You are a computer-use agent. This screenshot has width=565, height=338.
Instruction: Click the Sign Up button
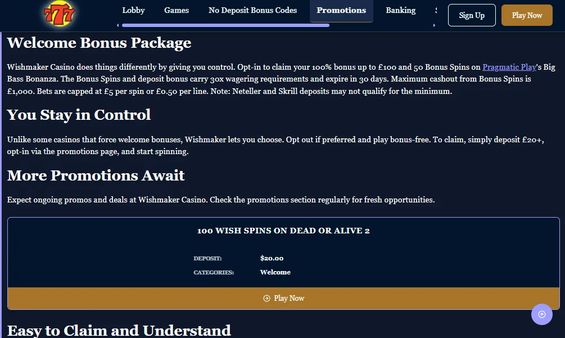coord(472,15)
